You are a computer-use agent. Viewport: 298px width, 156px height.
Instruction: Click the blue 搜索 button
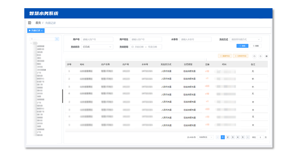242,46
